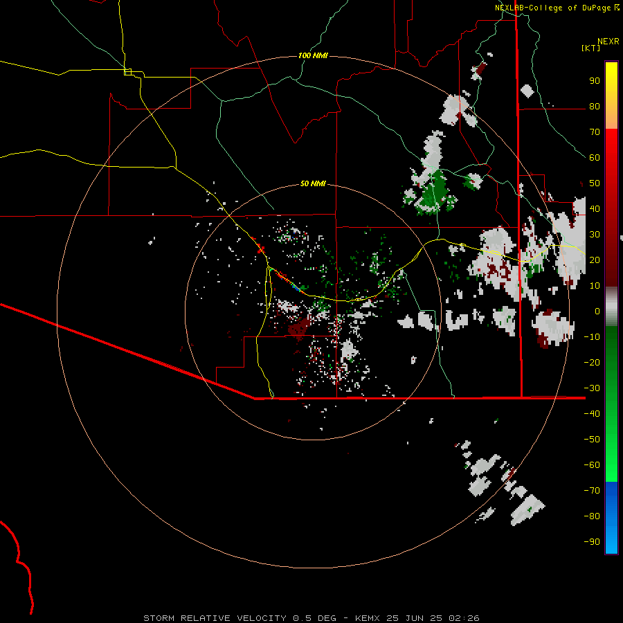Click the "100 NMI" range ring label

(313, 55)
